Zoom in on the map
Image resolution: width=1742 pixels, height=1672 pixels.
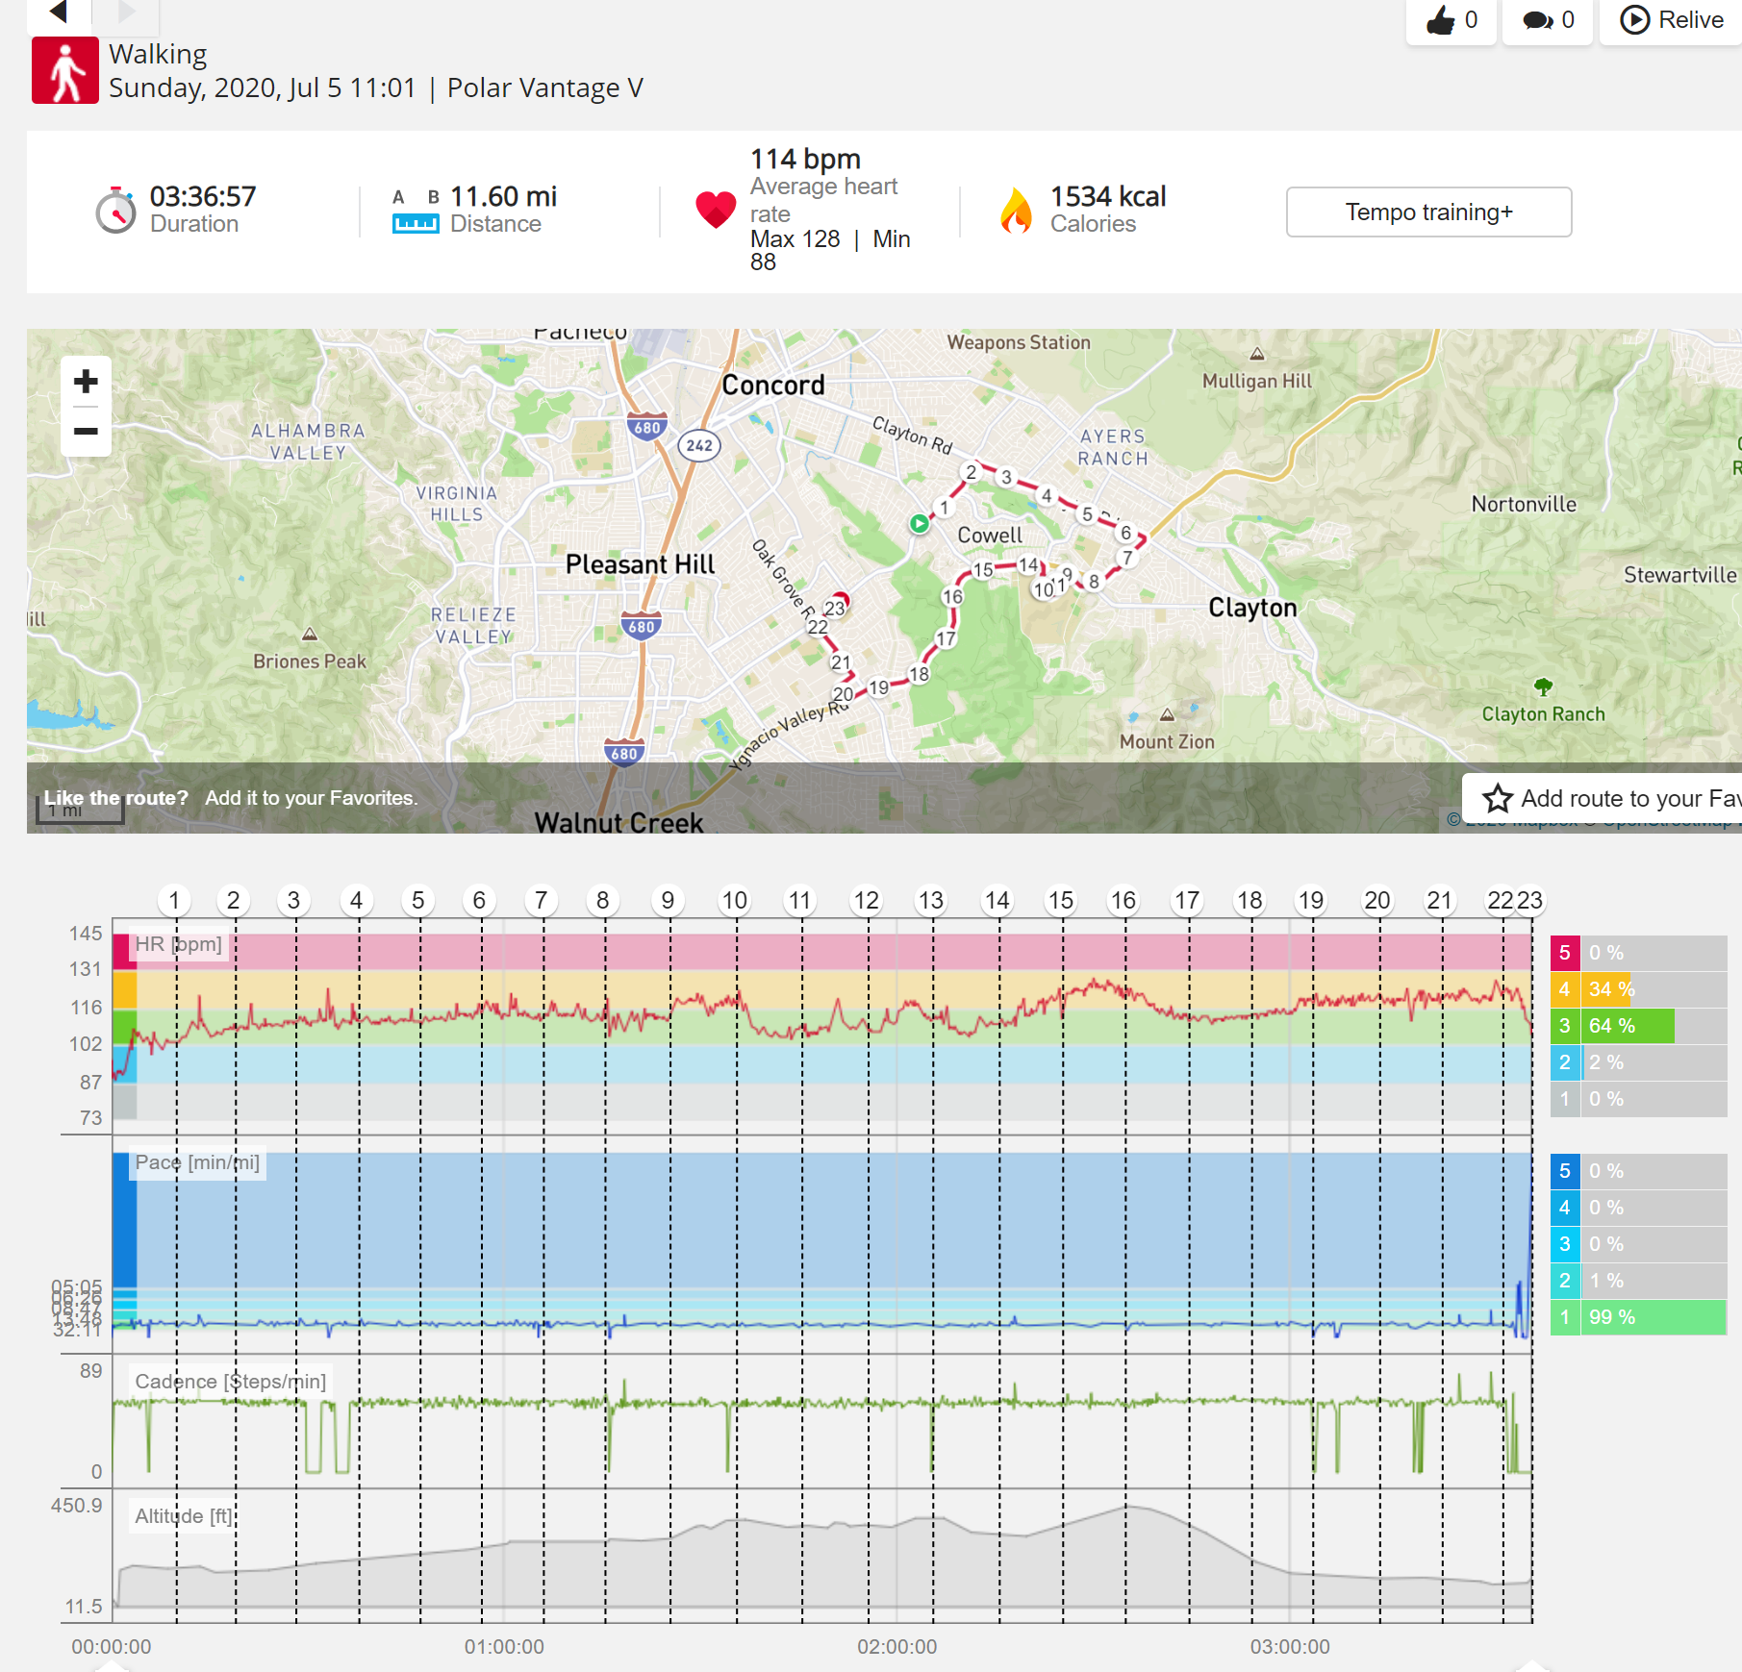click(x=86, y=382)
